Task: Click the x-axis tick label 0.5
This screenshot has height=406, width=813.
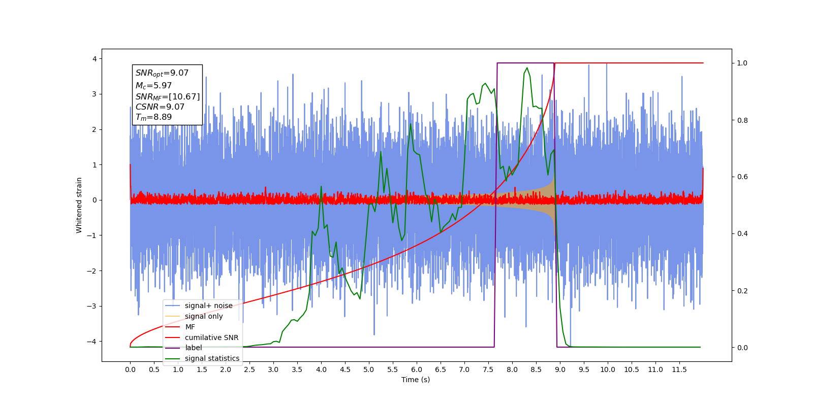Action: click(x=154, y=369)
